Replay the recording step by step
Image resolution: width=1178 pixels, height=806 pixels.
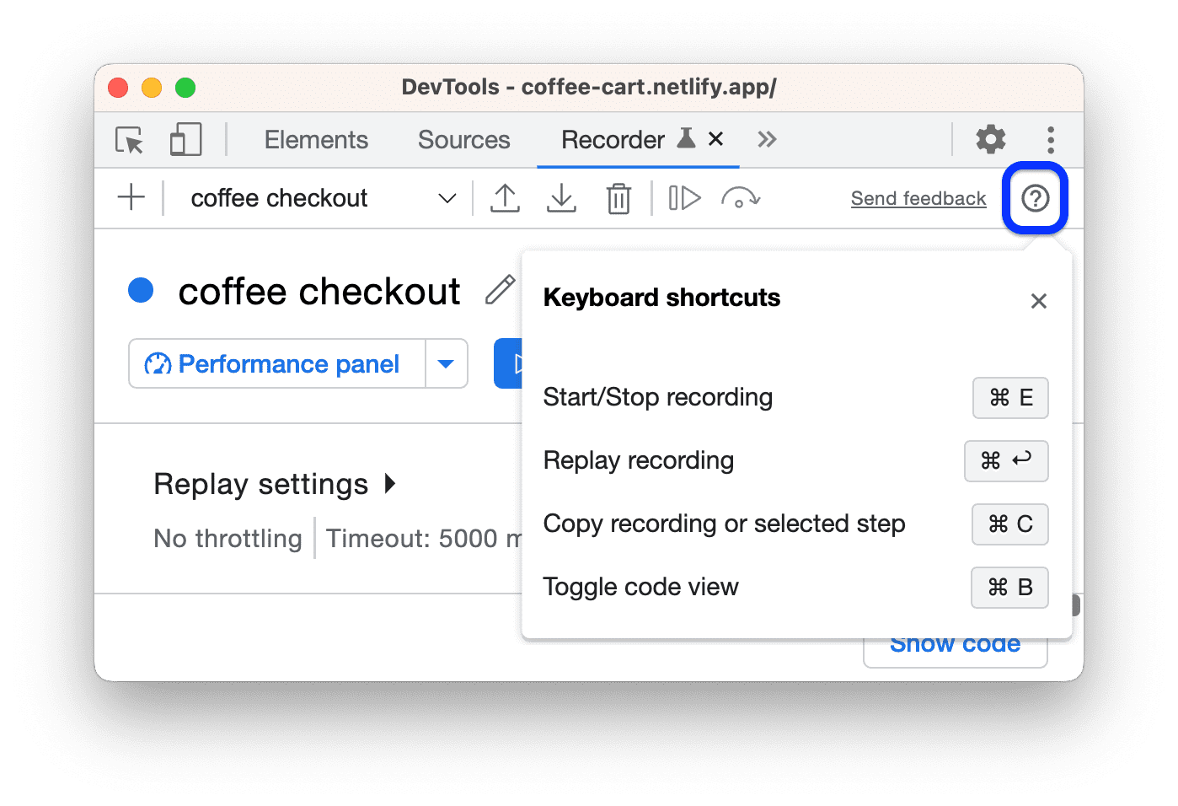[684, 197]
